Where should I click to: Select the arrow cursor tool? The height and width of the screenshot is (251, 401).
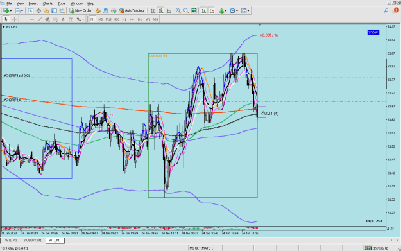click(6, 19)
